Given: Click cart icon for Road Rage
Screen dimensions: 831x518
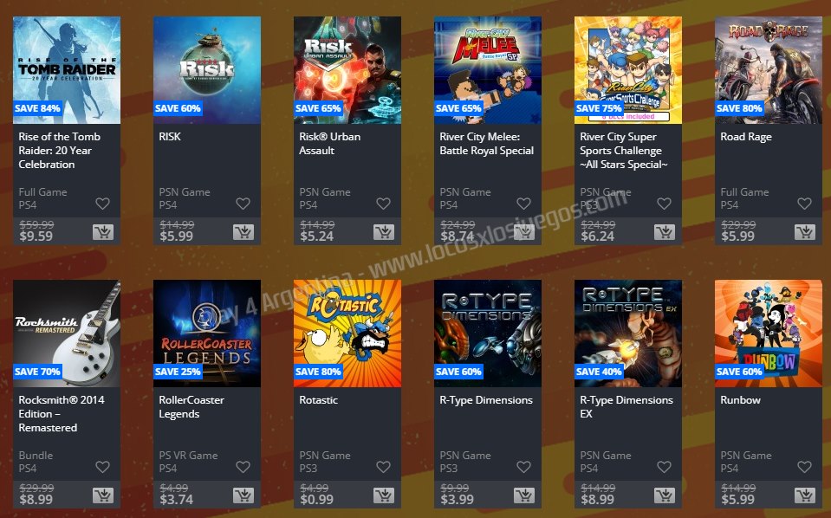Looking at the screenshot, I should pyautogui.click(x=804, y=232).
